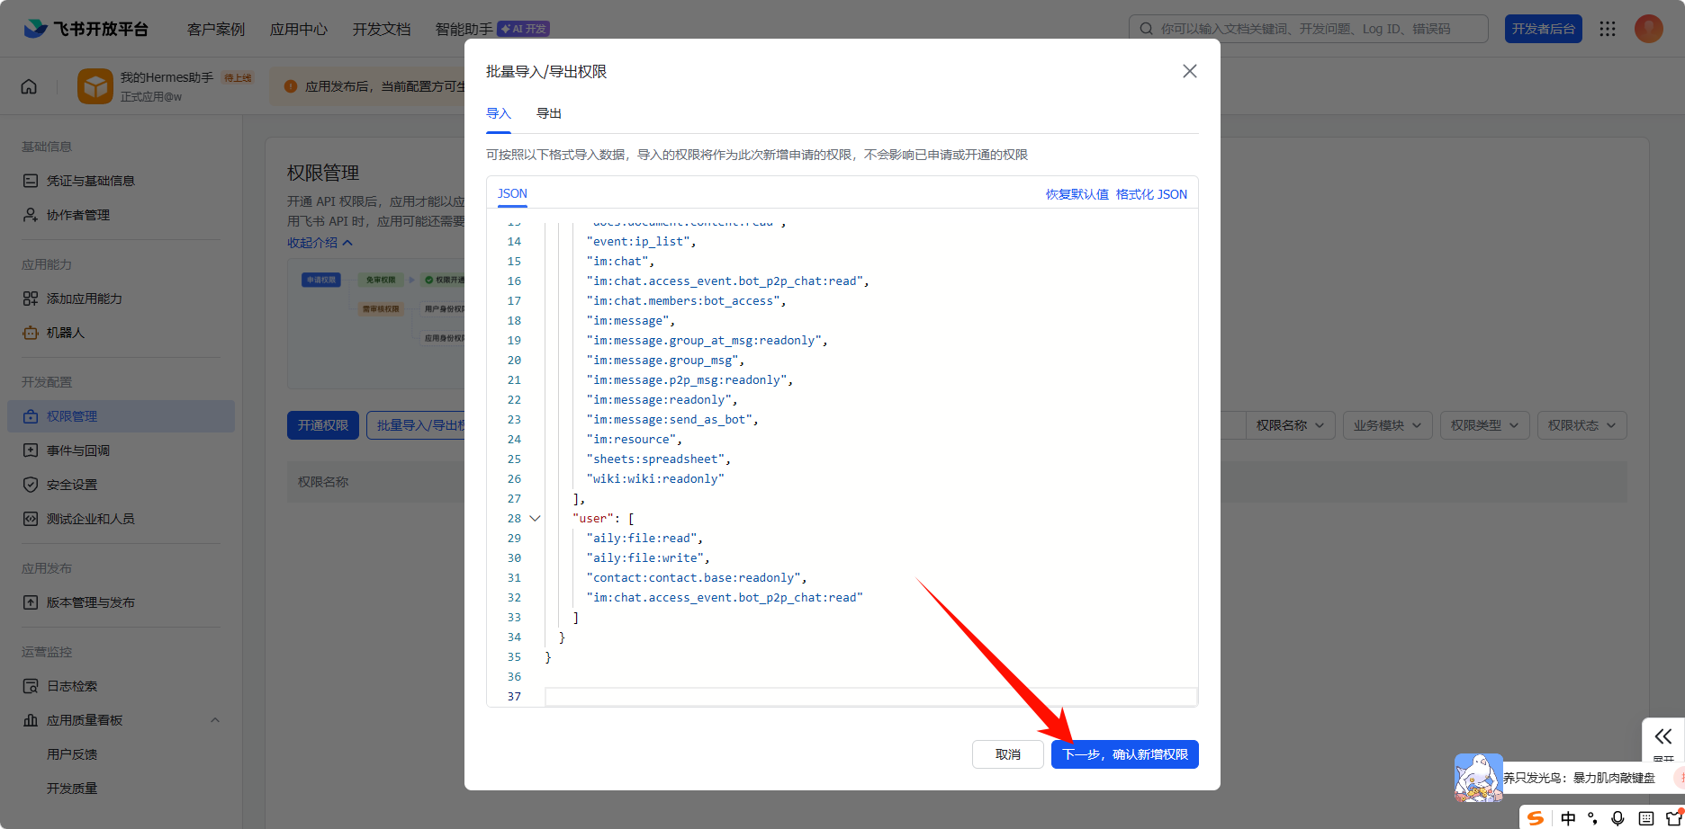Click the "im:resource" line
The height and width of the screenshot is (829, 1685).
[x=635, y=439]
